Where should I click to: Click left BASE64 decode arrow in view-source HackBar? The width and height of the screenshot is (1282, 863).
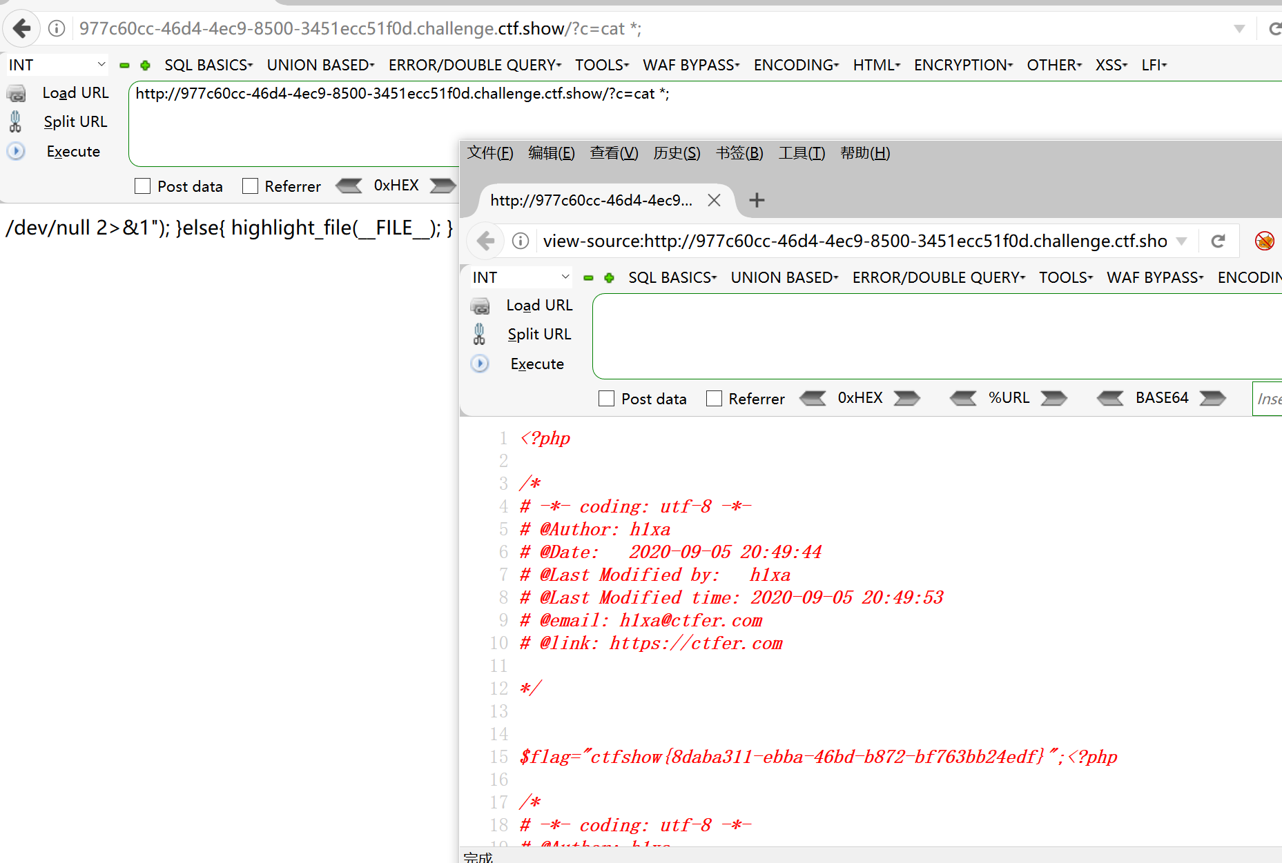pyautogui.click(x=1111, y=398)
